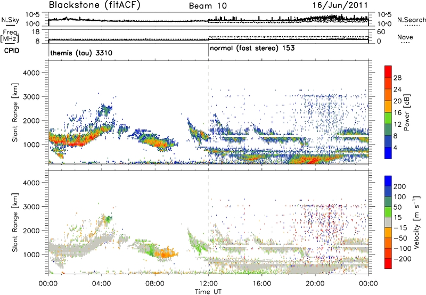The height and width of the screenshot is (295, 426).
Task: Click the dashed 12:00 mode-change line in power panel
Action: [208, 112]
